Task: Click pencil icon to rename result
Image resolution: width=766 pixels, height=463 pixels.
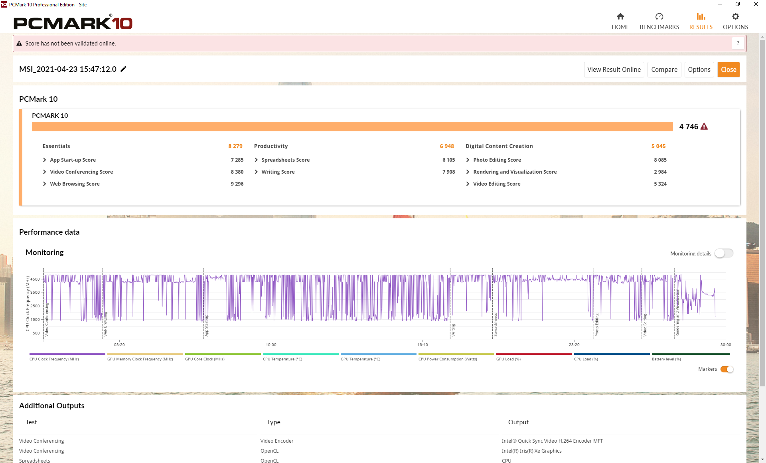Action: [124, 69]
